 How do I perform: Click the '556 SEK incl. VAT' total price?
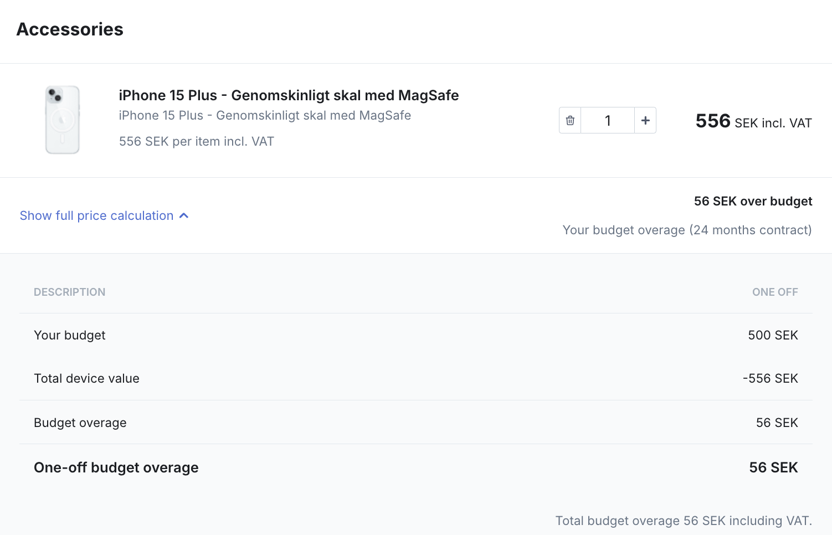753,121
